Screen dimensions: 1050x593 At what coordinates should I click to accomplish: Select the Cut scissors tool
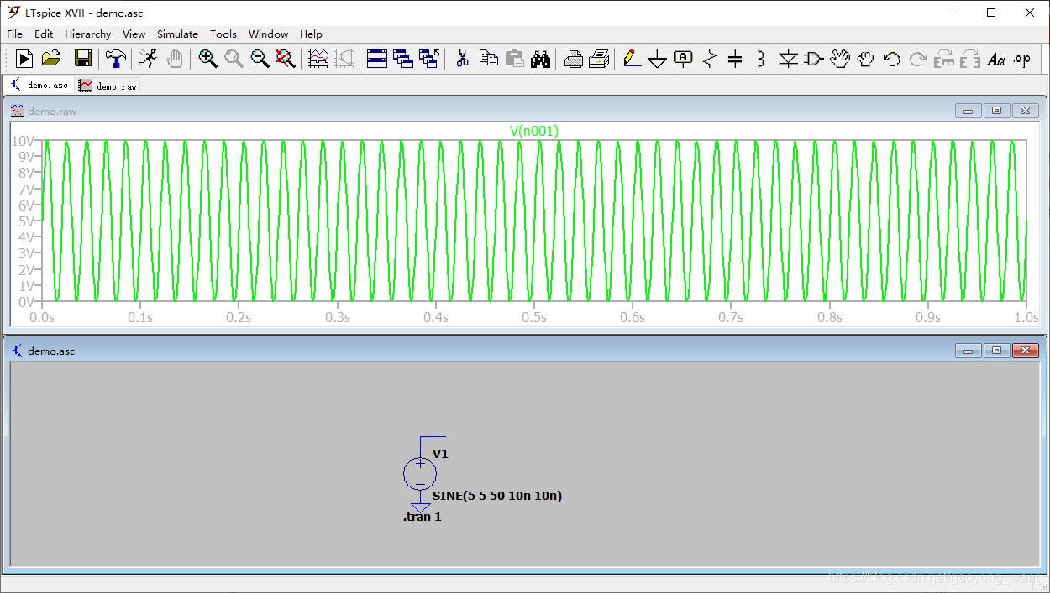click(462, 58)
